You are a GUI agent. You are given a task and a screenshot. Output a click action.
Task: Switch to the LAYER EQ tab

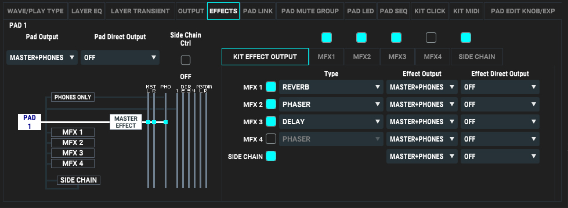point(86,11)
